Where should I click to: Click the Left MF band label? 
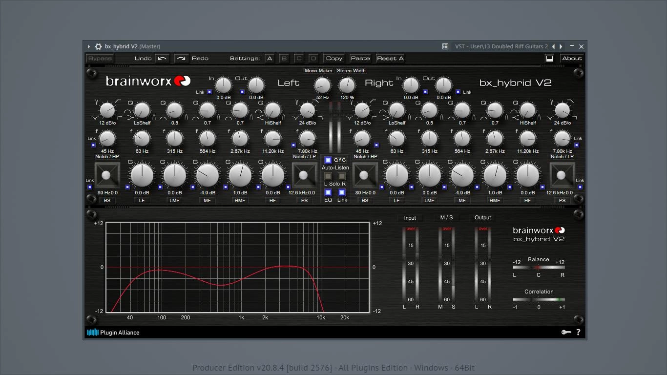coord(207,200)
